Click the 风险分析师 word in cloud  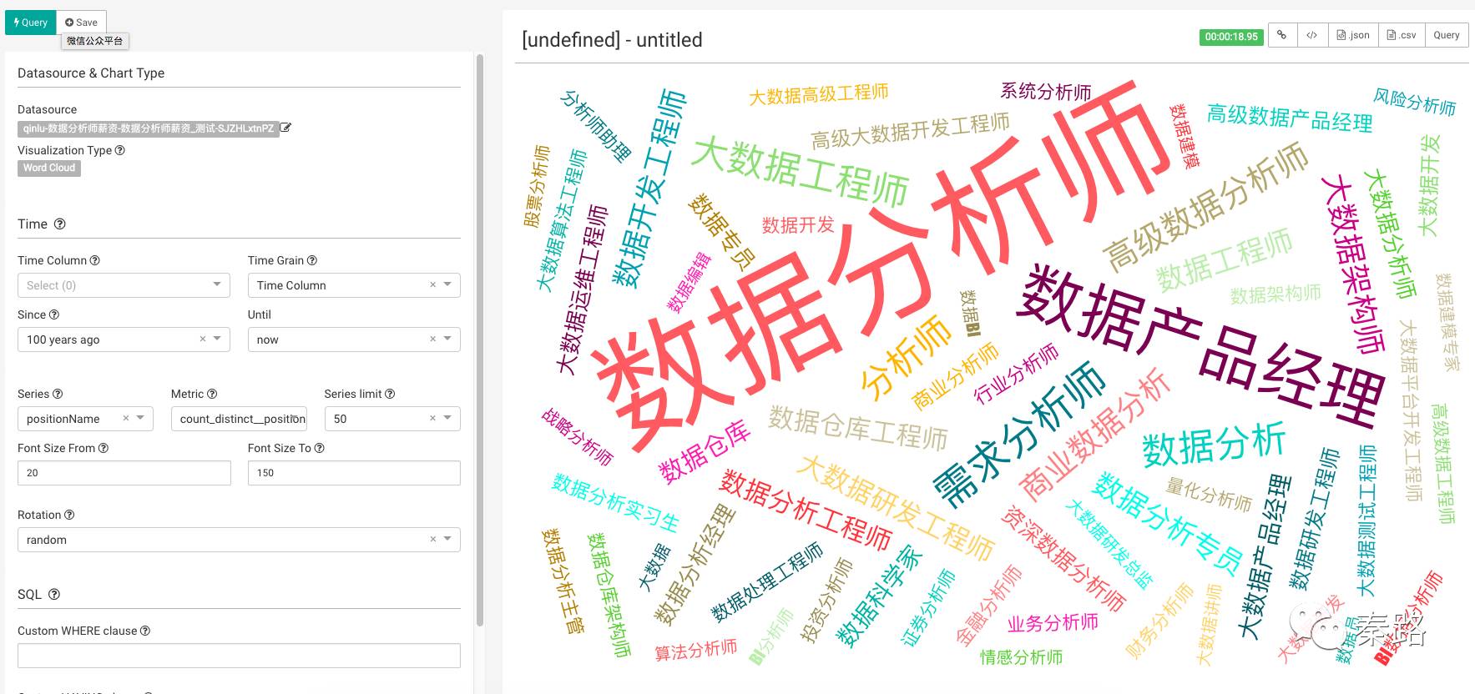[x=1415, y=102]
